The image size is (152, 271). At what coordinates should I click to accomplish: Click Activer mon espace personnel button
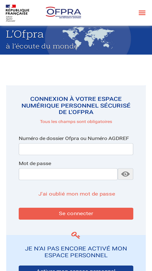(76, 269)
